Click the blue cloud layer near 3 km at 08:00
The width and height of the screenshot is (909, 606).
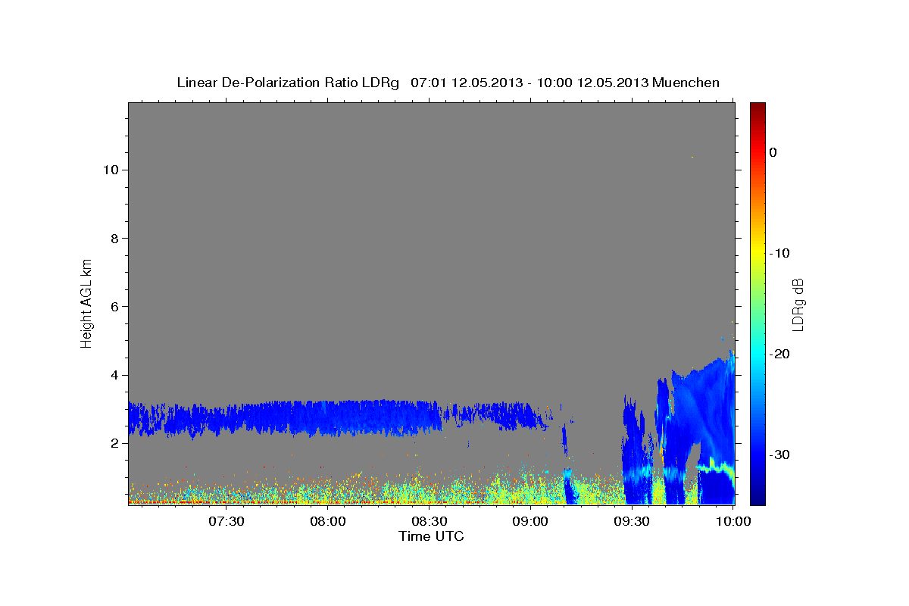click(x=327, y=418)
